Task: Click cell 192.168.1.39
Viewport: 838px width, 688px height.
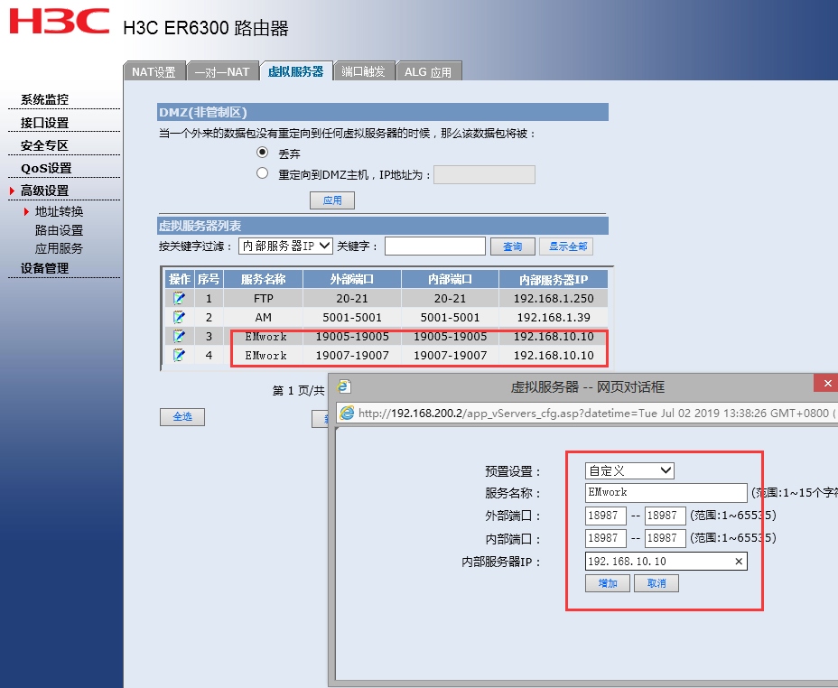Action: pos(554,317)
